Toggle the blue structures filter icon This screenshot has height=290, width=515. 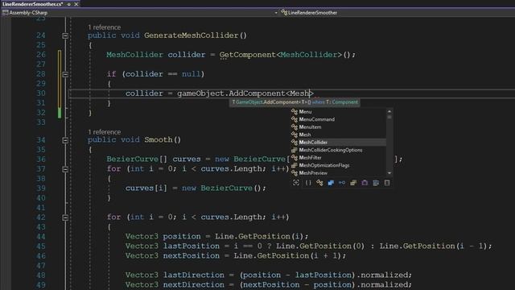pos(331,183)
